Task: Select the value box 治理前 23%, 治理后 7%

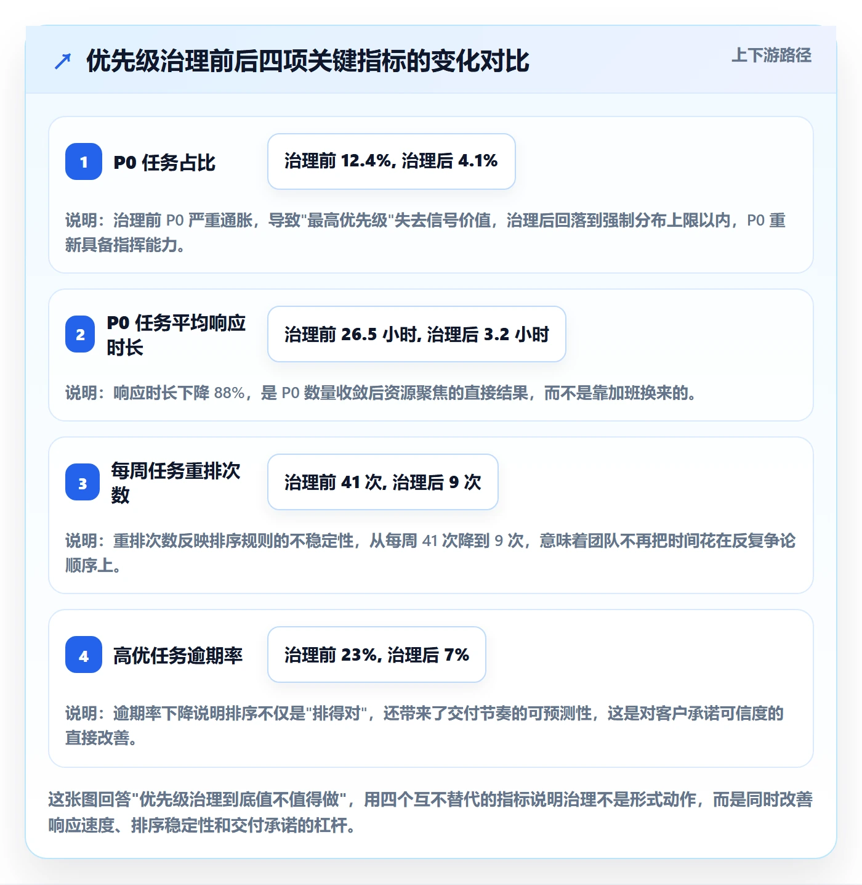Action: (x=377, y=655)
